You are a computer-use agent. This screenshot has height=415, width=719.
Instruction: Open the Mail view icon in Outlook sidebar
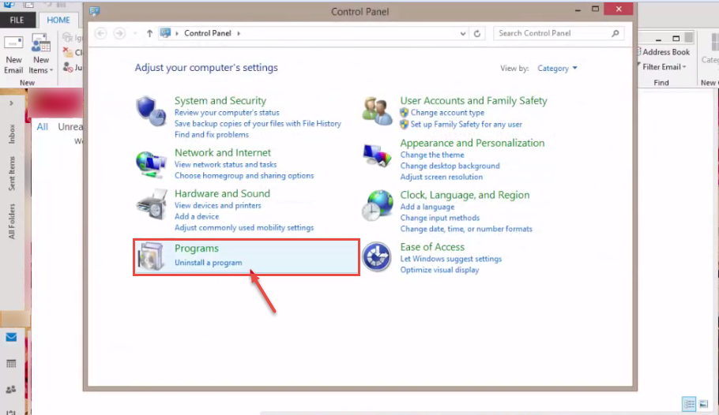tap(11, 337)
